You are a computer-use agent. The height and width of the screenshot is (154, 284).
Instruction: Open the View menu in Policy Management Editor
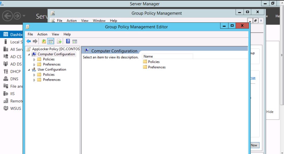(x=55, y=34)
